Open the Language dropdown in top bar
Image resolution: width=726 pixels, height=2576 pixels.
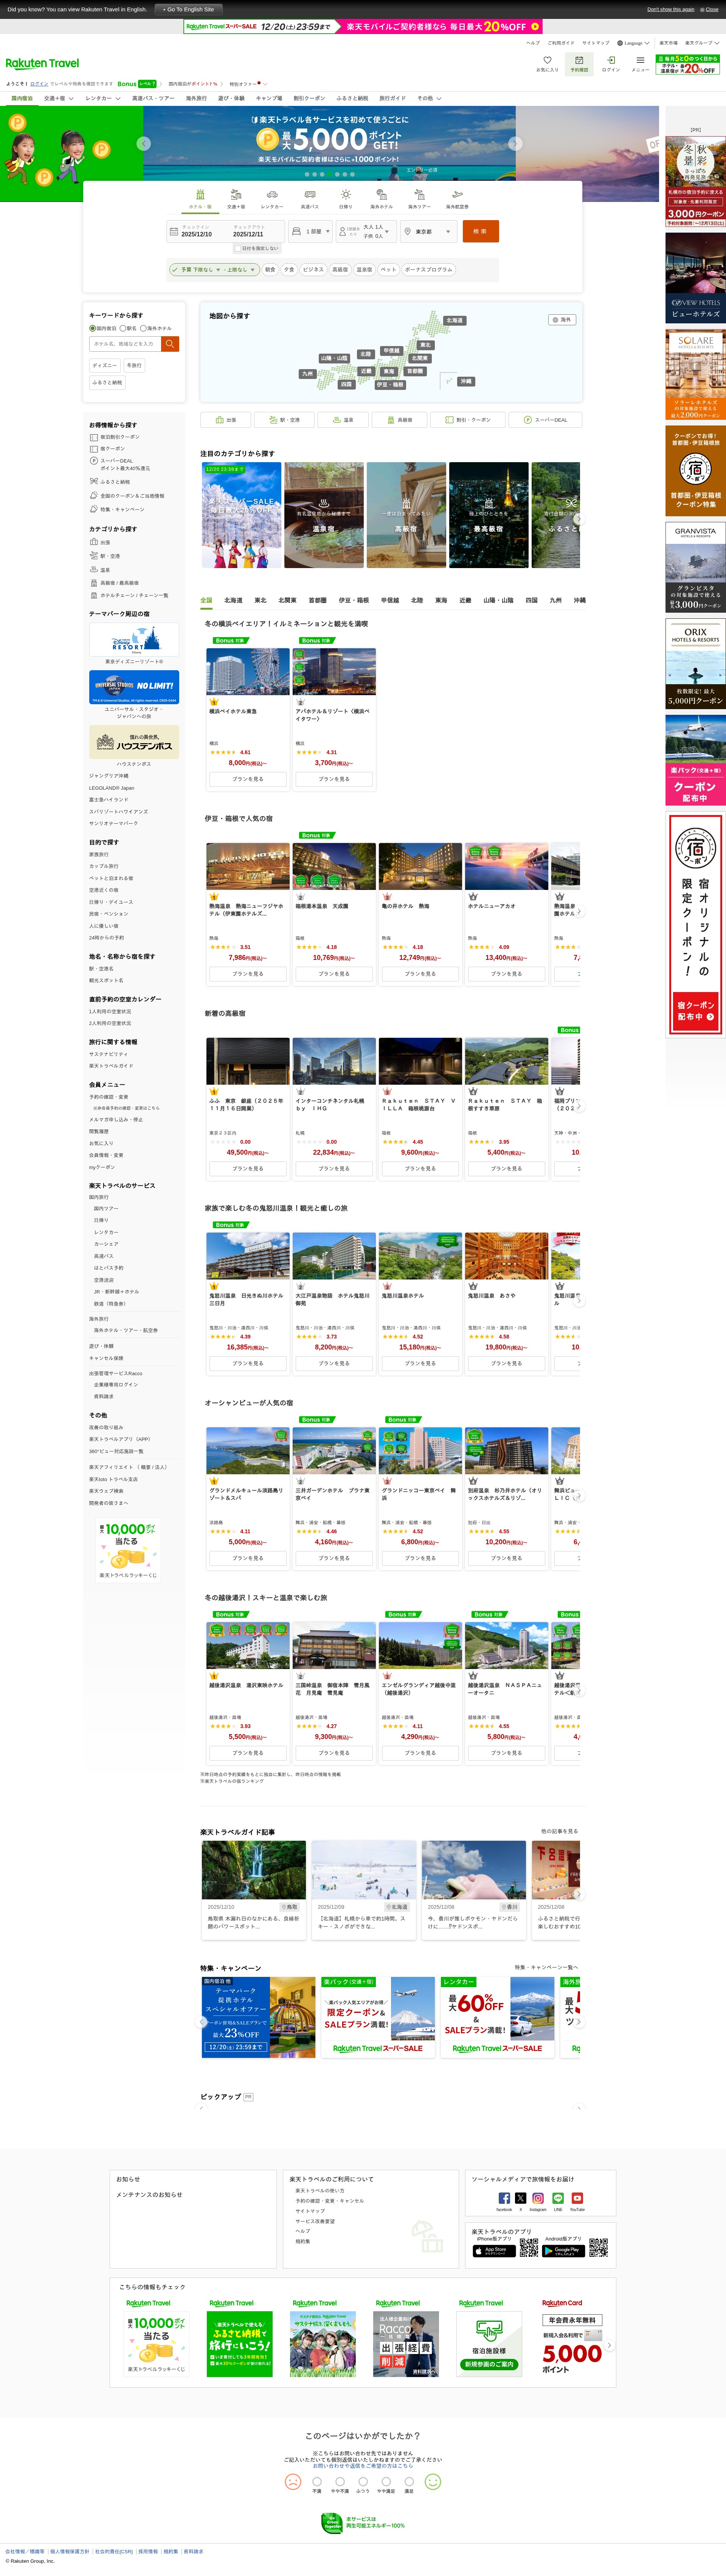(633, 43)
